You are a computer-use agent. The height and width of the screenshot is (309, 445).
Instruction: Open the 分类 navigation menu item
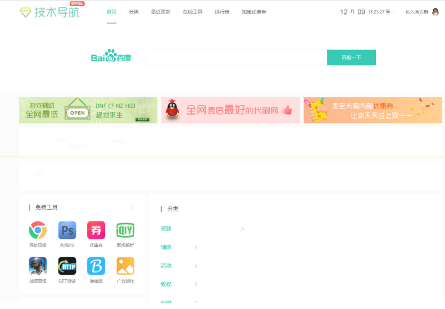coord(134,12)
